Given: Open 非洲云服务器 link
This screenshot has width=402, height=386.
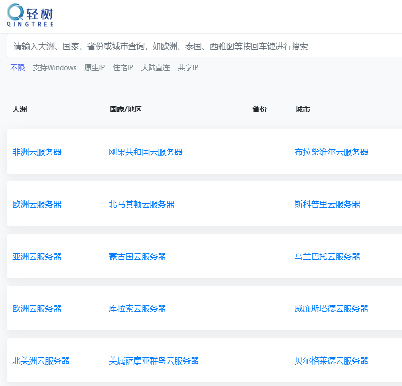Looking at the screenshot, I should coord(37,152).
